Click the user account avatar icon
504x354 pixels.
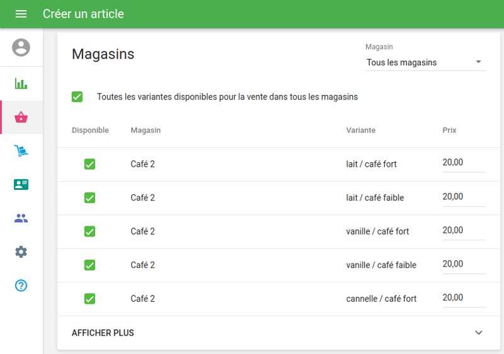21,48
